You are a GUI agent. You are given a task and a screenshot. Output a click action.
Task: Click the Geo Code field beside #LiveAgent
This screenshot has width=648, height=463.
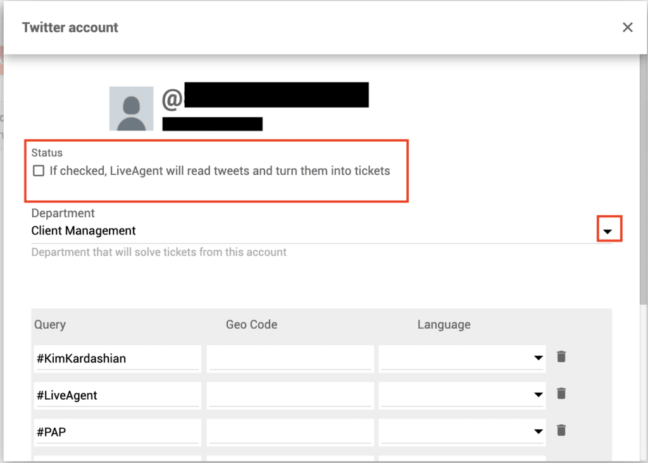[x=290, y=395]
